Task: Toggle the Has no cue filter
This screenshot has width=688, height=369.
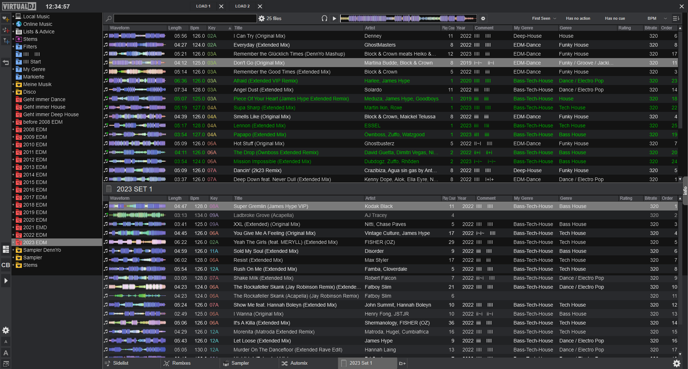Action: 615,18
